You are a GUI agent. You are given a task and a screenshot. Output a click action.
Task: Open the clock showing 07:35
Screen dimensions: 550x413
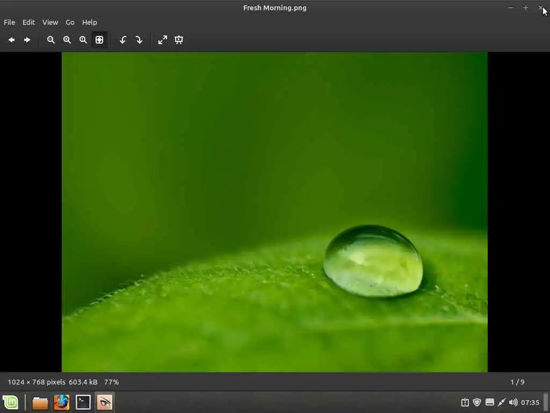(x=530, y=402)
